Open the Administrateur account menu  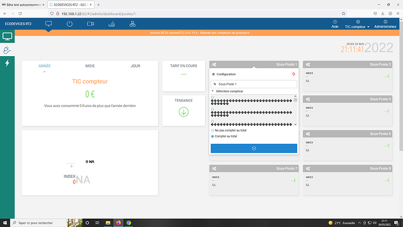[x=385, y=24]
